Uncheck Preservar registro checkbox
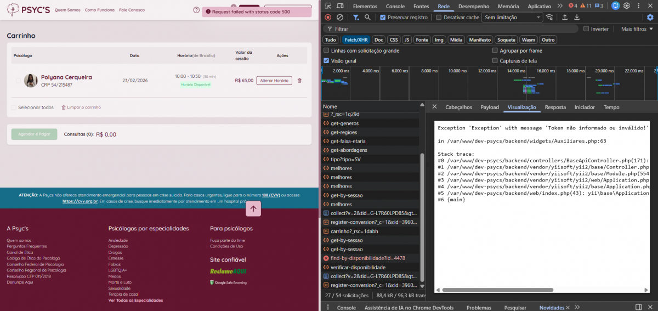This screenshot has width=658, height=311. pos(383,18)
